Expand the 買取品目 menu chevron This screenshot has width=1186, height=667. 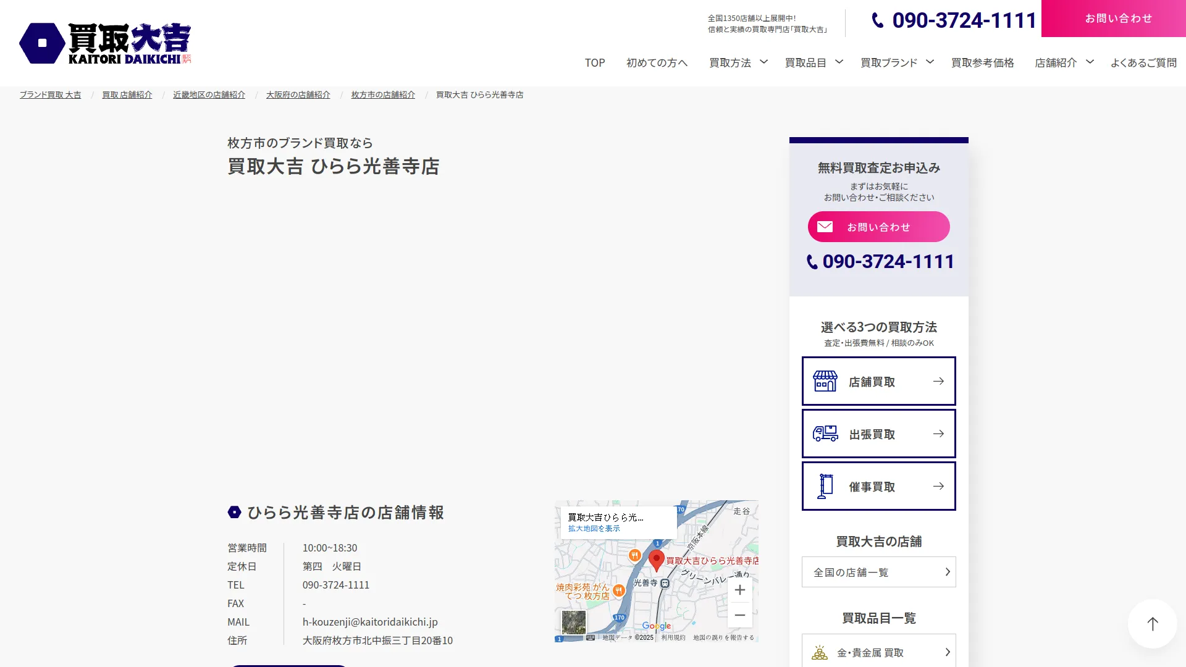coord(839,62)
